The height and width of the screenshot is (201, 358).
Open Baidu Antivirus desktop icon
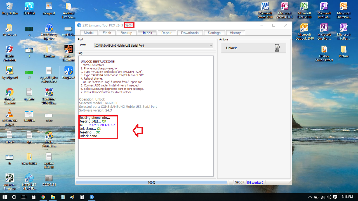[x=10, y=53]
